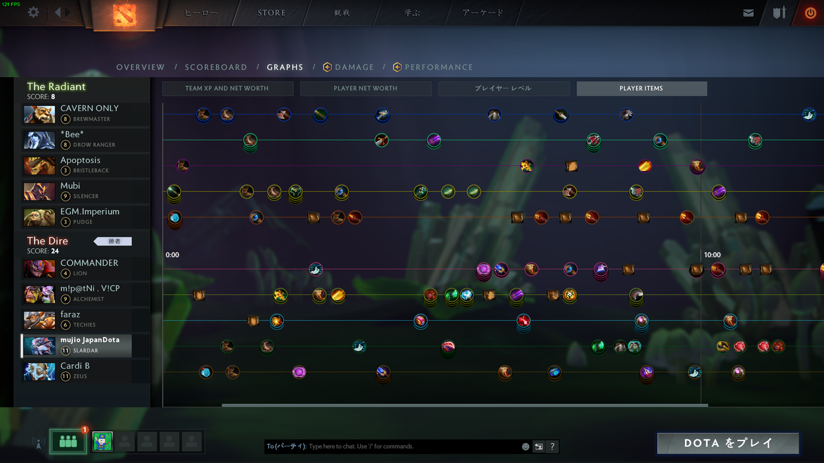Select the Silencer hero portrait
824x463 pixels.
(39, 191)
